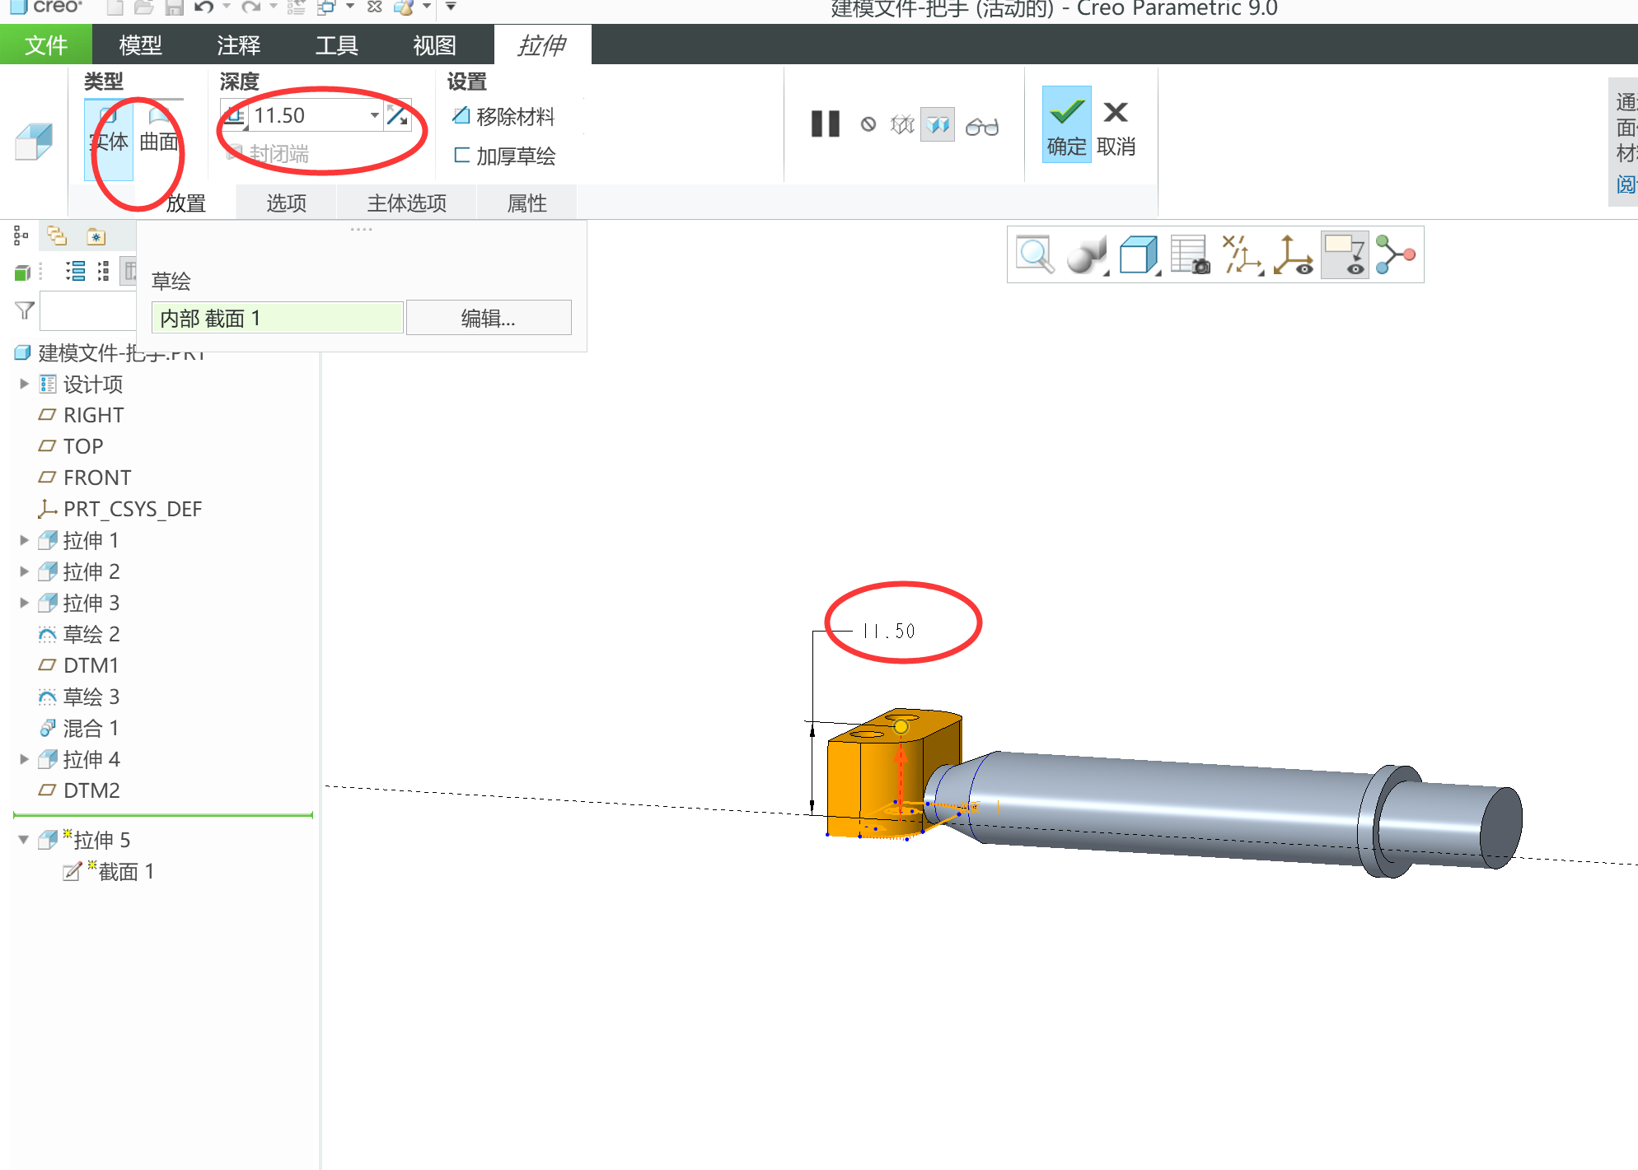Open the depth value dropdown arrow

375,116
